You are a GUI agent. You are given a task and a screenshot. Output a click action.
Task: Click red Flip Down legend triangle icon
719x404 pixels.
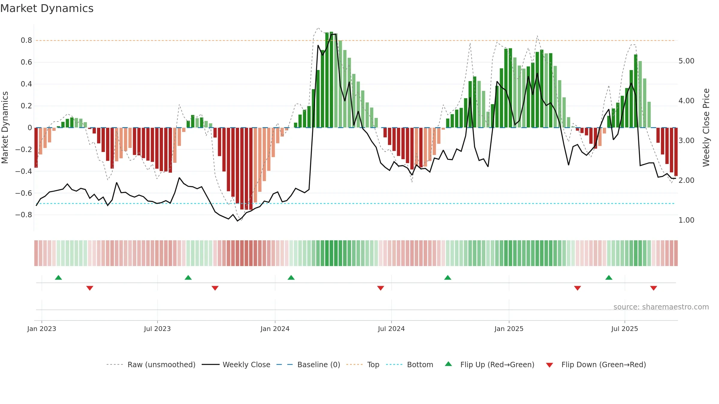[x=549, y=365]
